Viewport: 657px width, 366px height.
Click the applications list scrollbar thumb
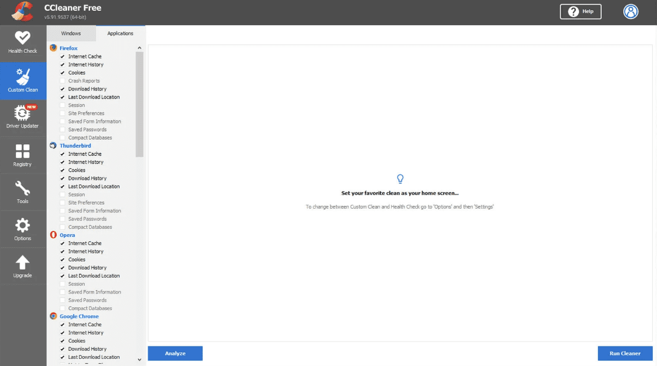point(140,105)
